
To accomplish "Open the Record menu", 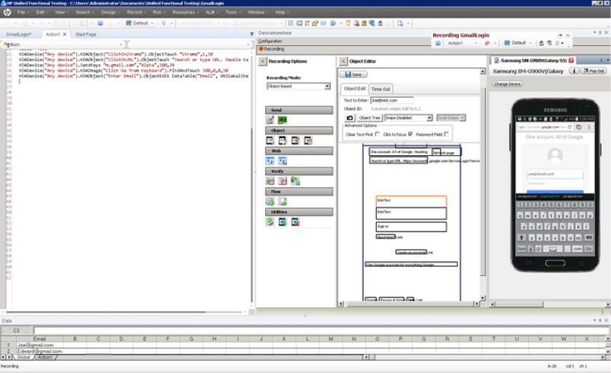I will pyautogui.click(x=134, y=12).
